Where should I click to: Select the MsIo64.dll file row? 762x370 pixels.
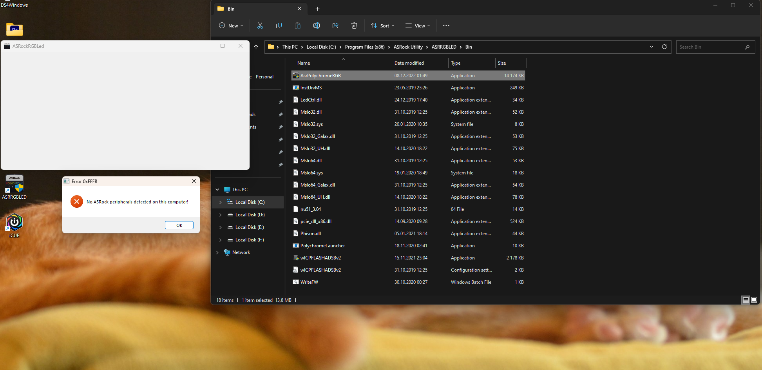408,160
